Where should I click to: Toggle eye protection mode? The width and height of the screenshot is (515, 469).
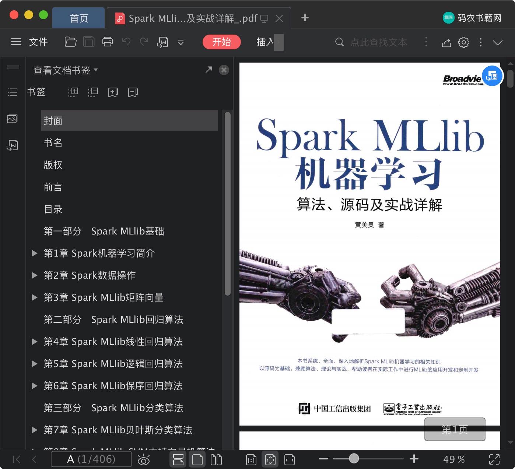(x=144, y=460)
